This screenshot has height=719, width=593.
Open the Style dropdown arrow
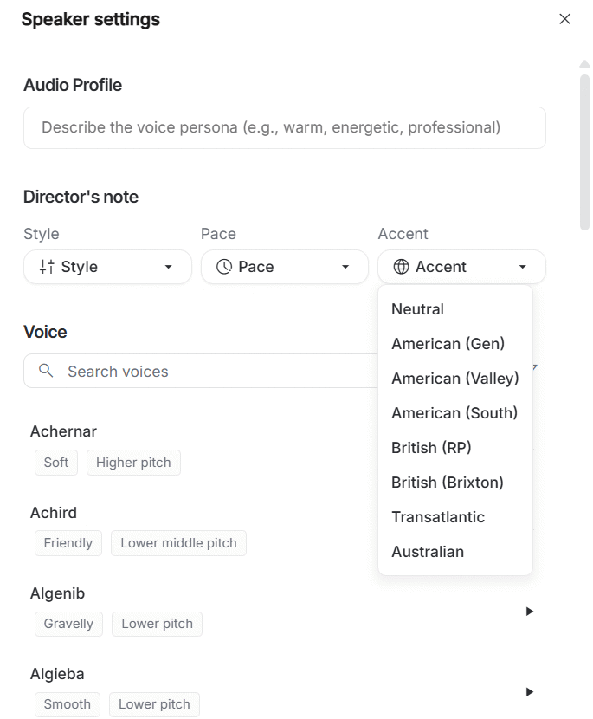[x=168, y=267]
